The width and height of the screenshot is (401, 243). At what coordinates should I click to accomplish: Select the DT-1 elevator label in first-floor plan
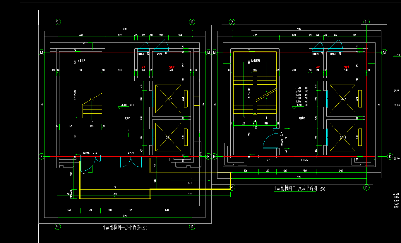pos(168,137)
